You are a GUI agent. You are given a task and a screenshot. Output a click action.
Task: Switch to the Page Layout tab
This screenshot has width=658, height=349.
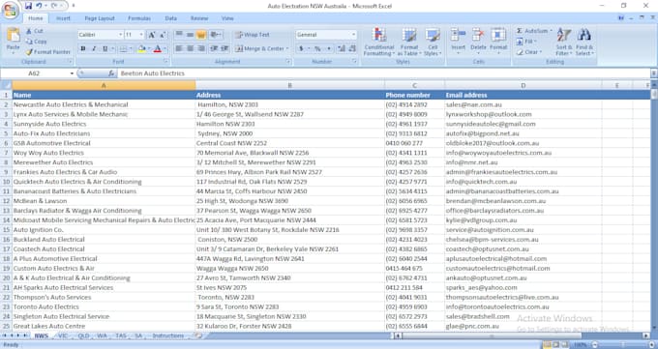click(x=100, y=18)
